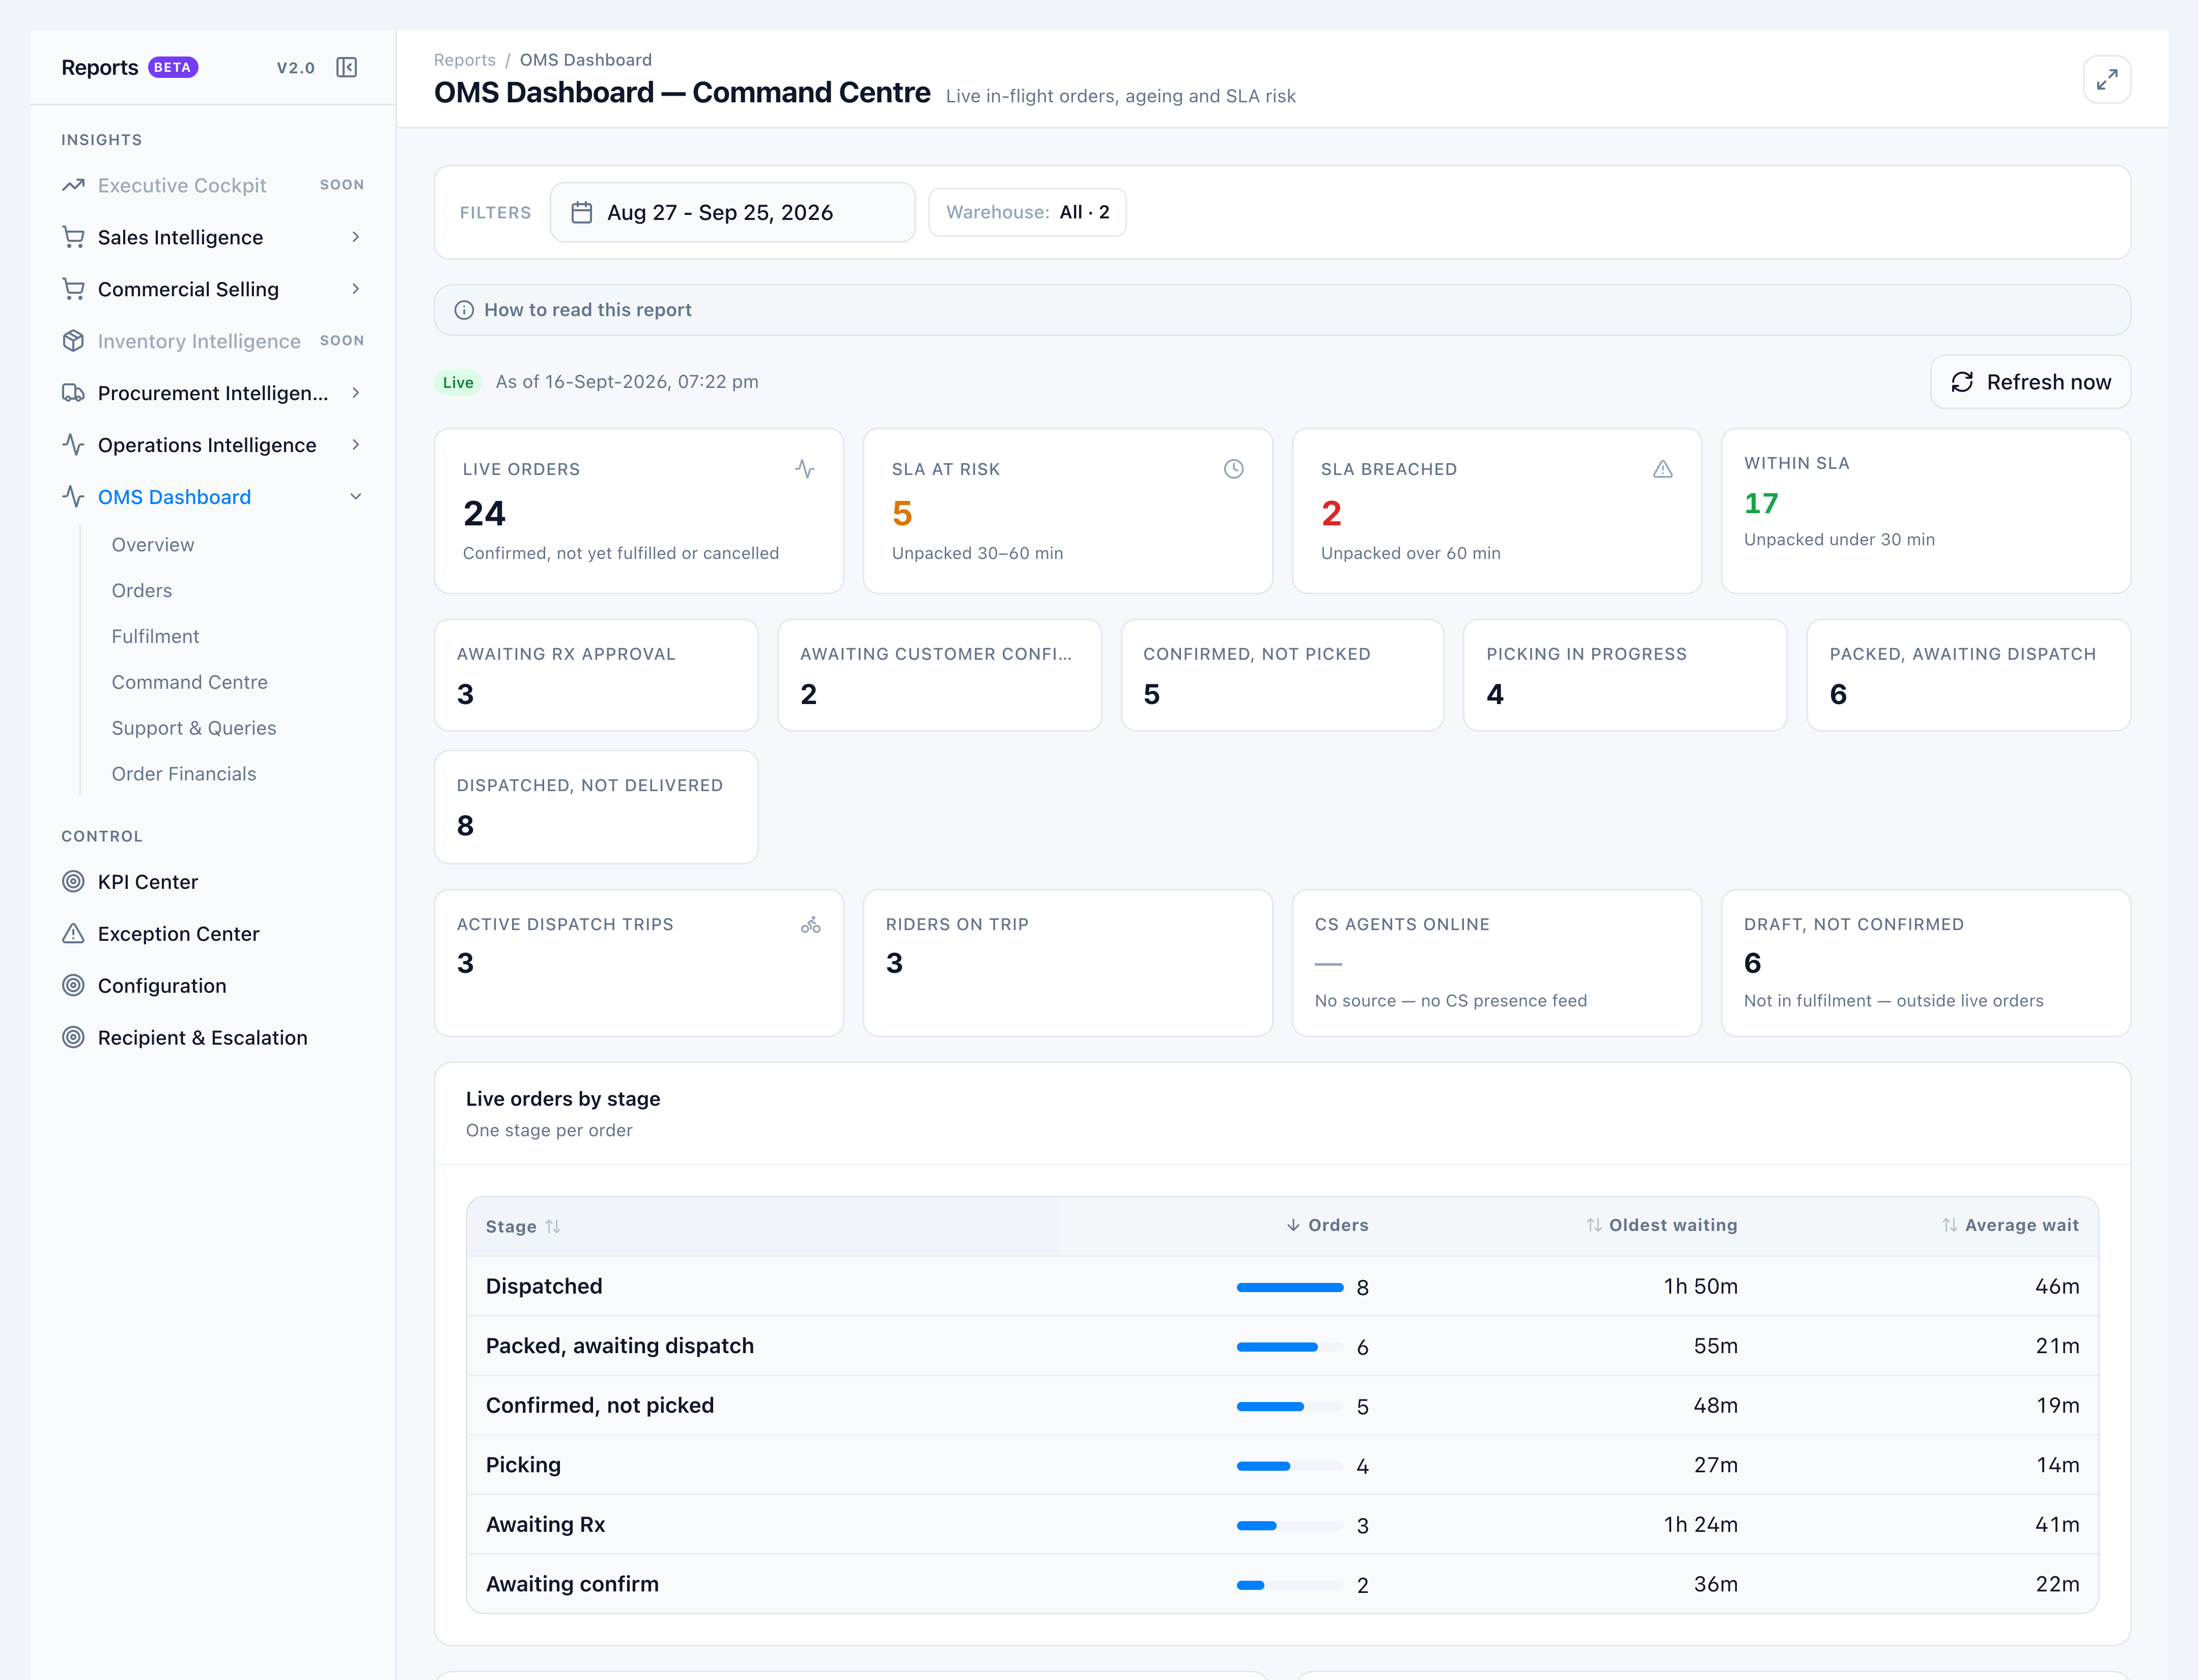The image size is (2199, 1680).
Task: Click the Recipient & Escalation target icon
Action: [x=73, y=1038]
